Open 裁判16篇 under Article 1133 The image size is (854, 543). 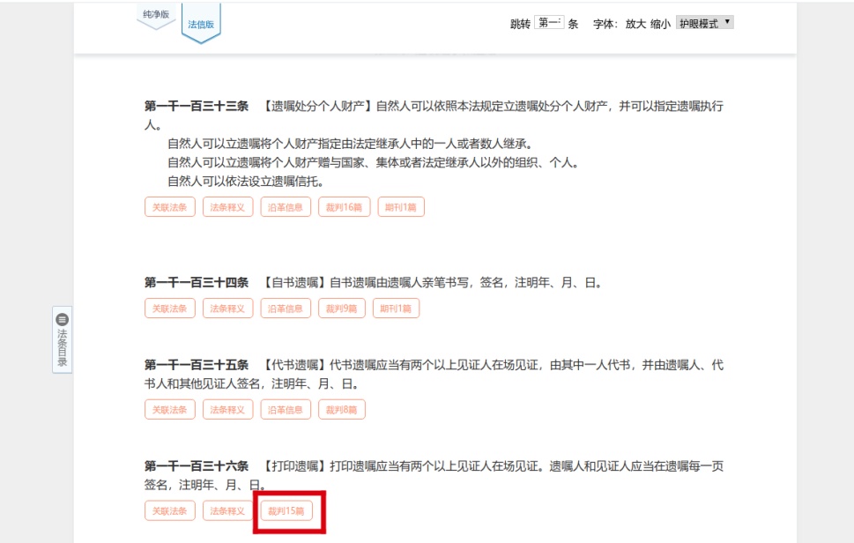click(x=345, y=207)
